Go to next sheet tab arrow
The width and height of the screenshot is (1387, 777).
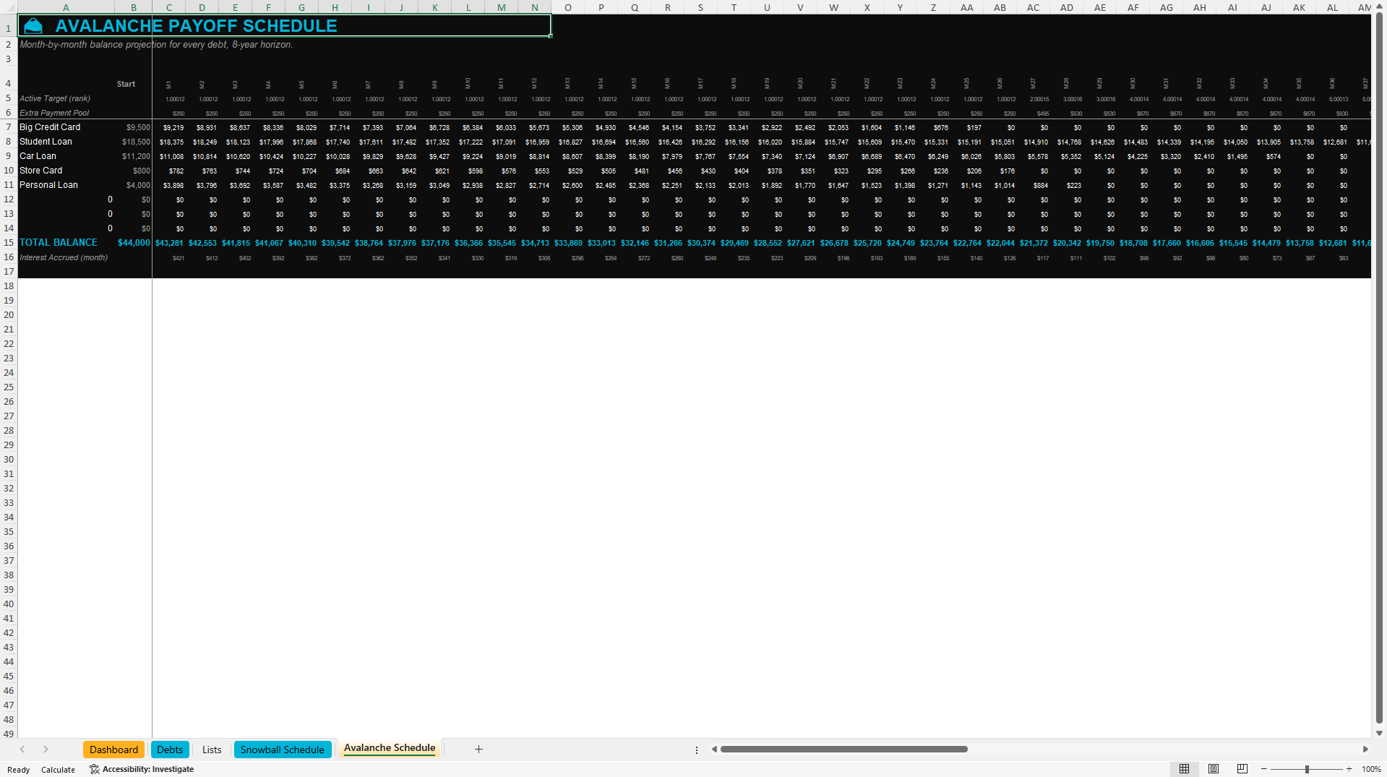(x=46, y=750)
